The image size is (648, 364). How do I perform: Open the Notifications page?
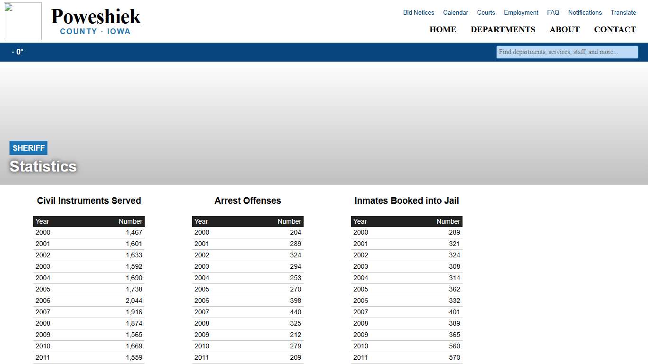pos(584,12)
